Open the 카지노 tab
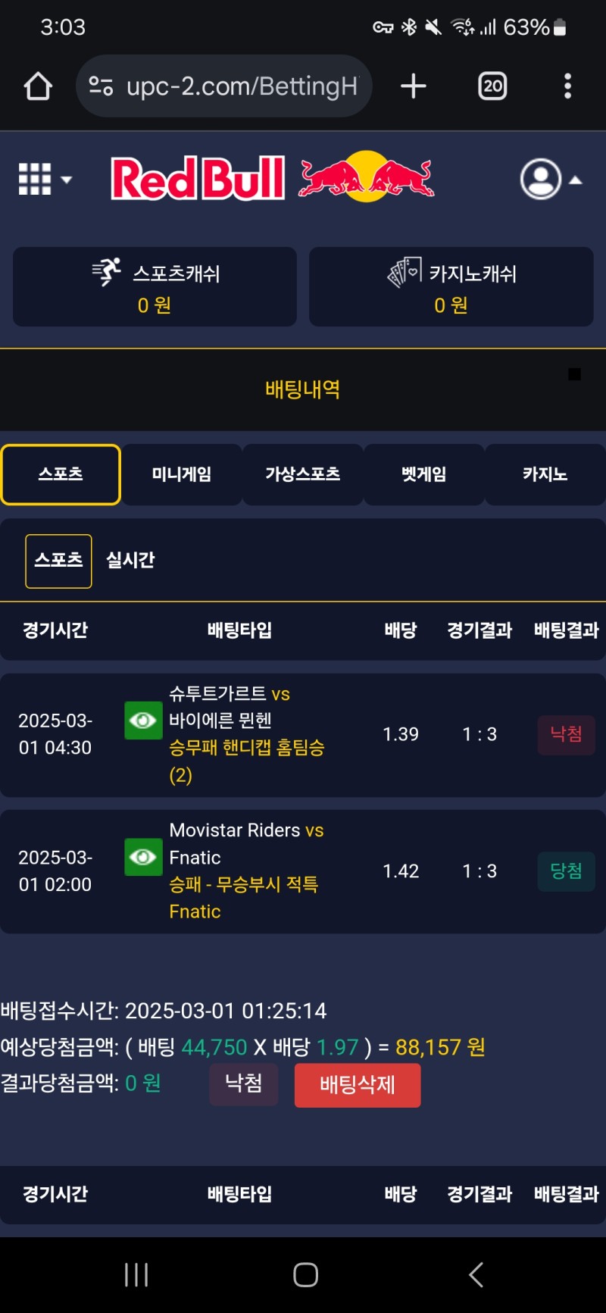 (x=545, y=474)
